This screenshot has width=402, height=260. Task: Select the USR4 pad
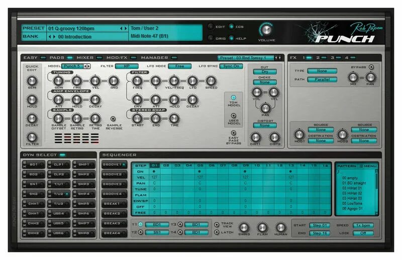[x=59, y=213]
